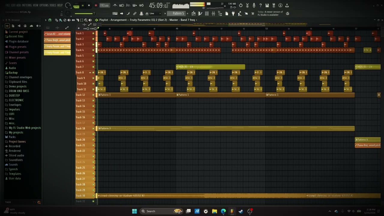Open the plugin picker plug icon
The width and height of the screenshot is (384, 216).
(x=233, y=13)
